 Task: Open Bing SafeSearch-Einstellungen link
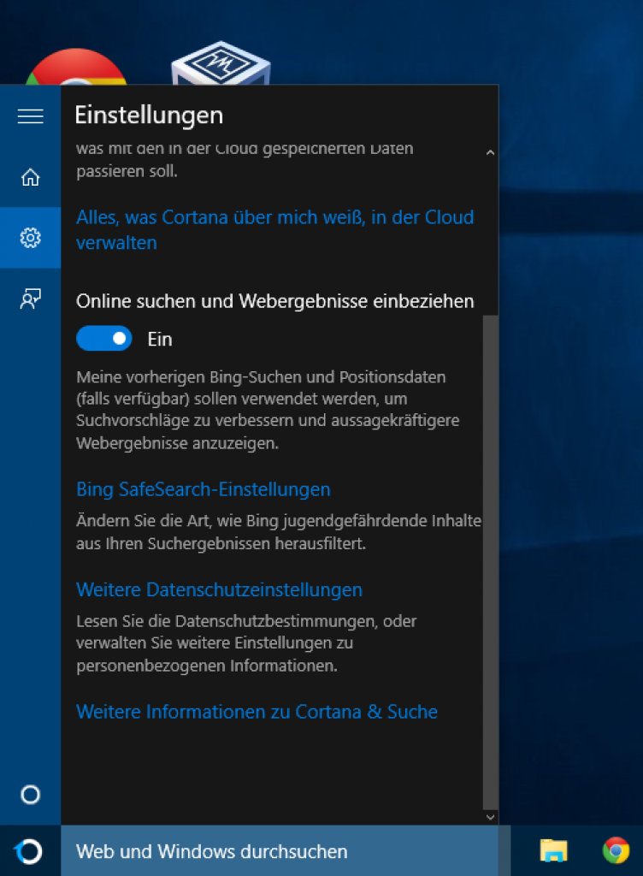pyautogui.click(x=204, y=489)
